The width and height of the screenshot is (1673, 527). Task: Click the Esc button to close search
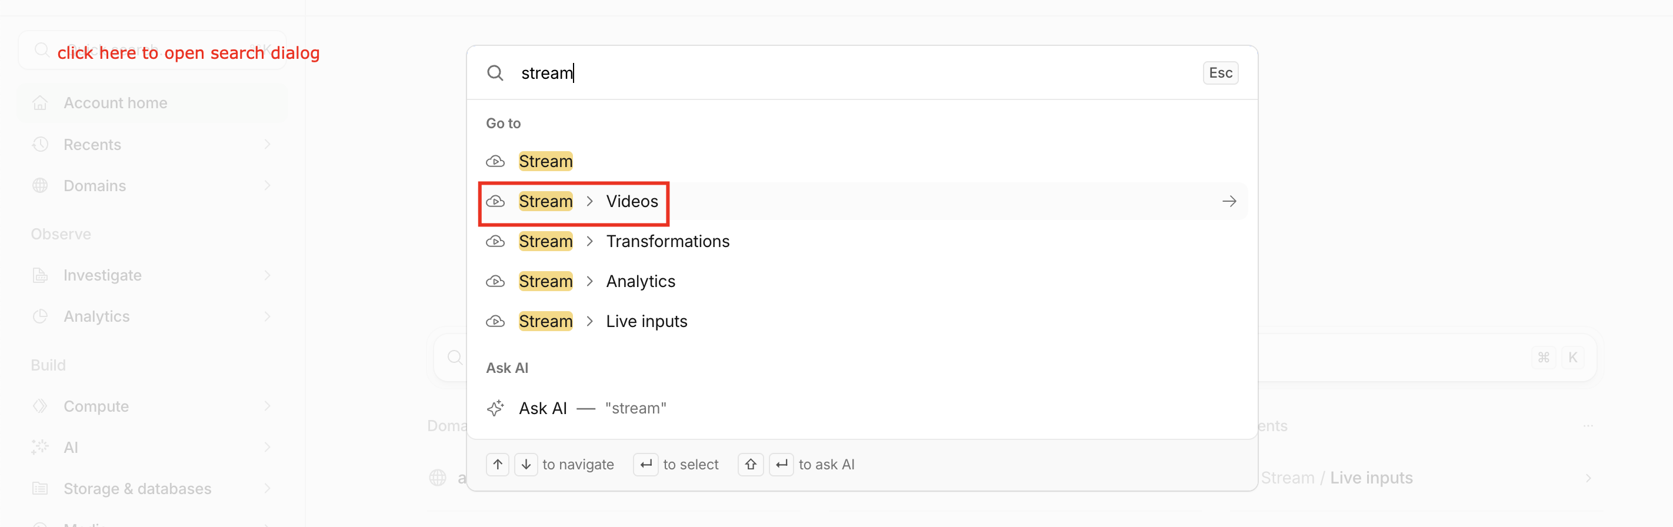(1220, 73)
